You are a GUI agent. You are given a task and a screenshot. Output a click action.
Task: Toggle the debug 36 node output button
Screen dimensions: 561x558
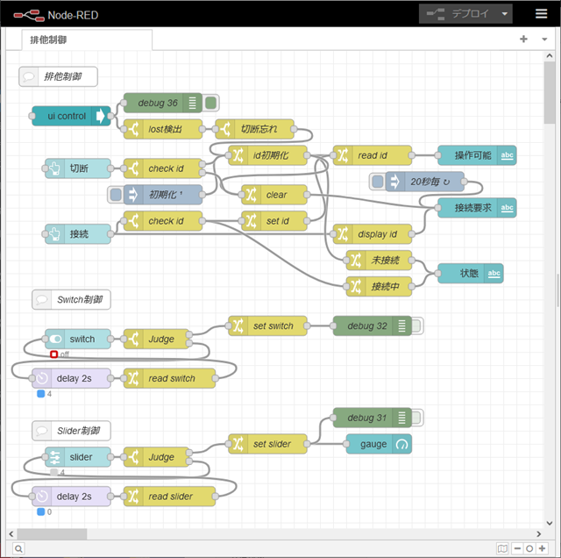(211, 103)
